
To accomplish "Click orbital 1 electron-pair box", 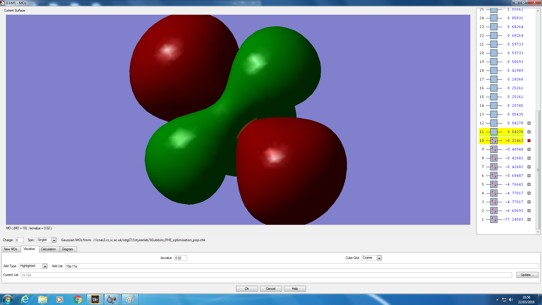I will click(x=494, y=219).
